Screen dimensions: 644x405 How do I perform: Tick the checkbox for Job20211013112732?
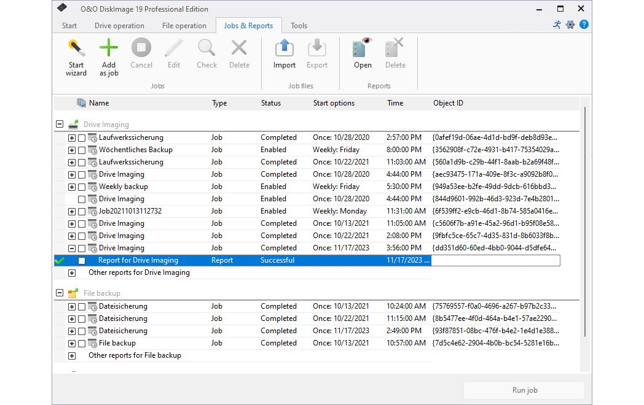click(x=82, y=212)
